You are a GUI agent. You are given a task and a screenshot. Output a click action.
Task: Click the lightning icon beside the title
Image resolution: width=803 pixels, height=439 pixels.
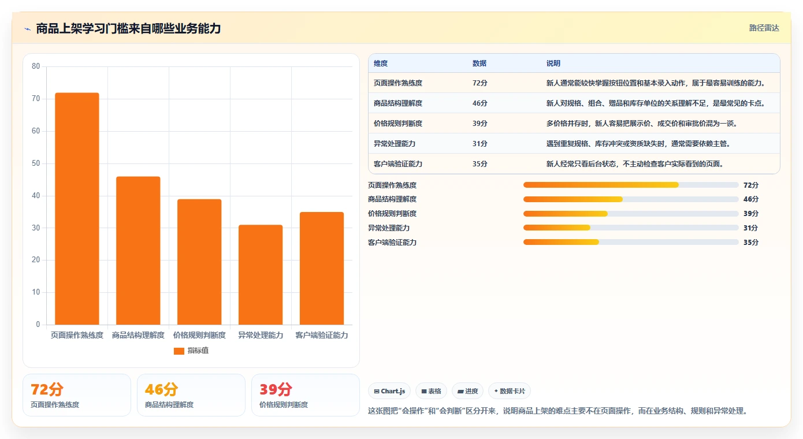(x=28, y=29)
